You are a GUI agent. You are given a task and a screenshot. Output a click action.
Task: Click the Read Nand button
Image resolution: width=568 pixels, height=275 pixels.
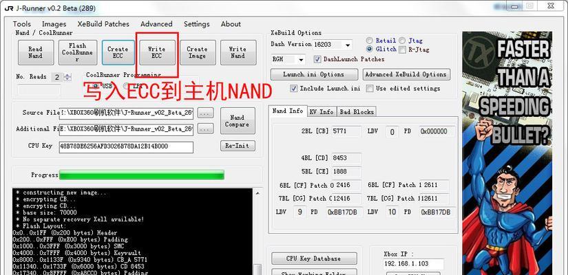(36, 52)
